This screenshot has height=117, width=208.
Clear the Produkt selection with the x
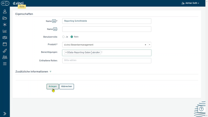pos(145,45)
